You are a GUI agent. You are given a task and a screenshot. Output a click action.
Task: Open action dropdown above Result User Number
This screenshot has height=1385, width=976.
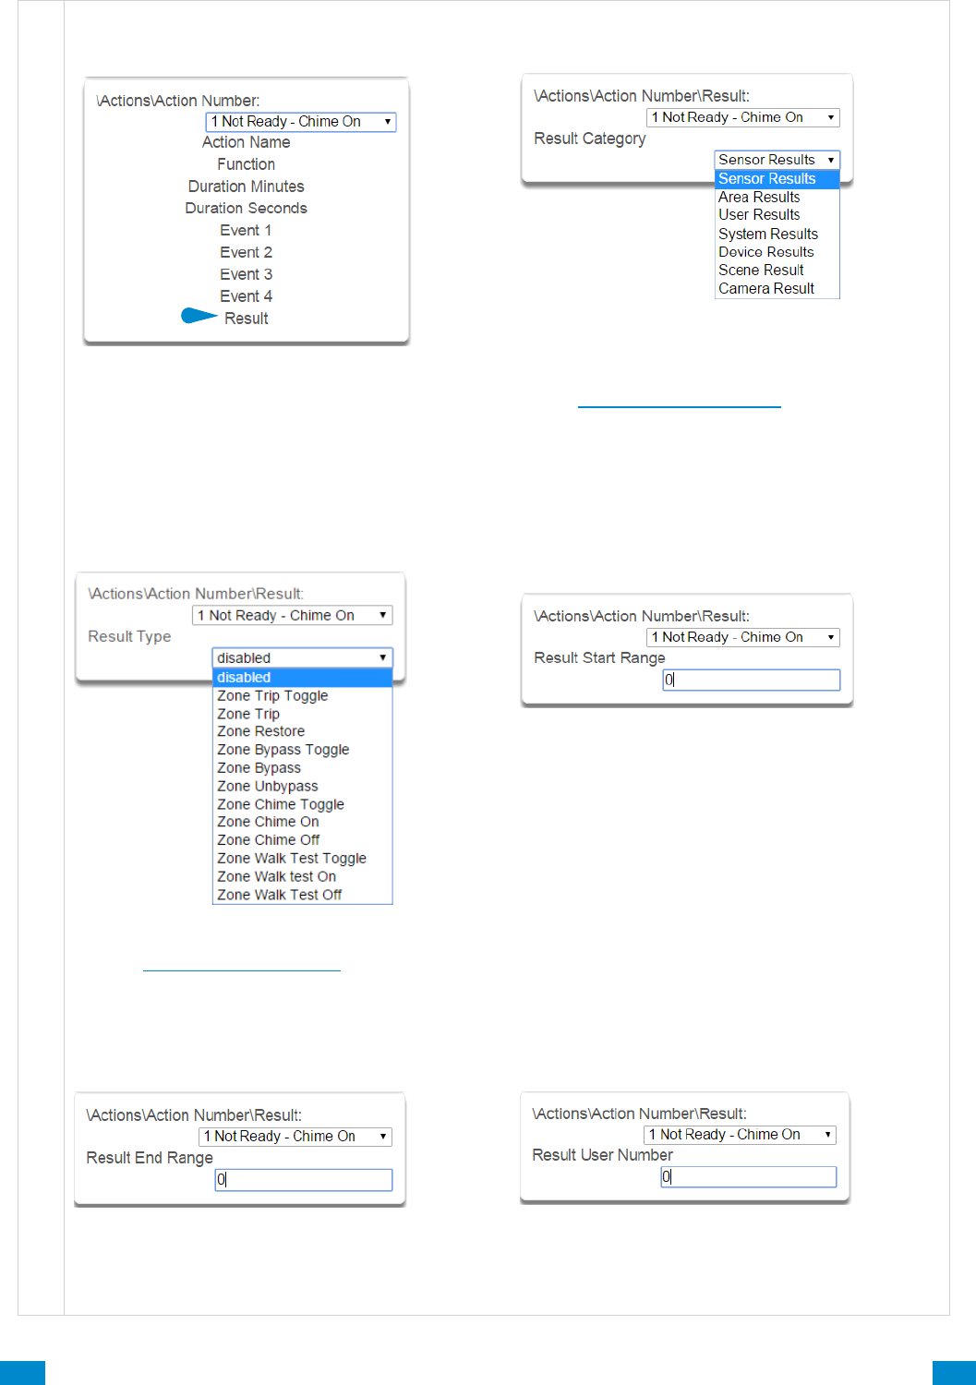740,1135
